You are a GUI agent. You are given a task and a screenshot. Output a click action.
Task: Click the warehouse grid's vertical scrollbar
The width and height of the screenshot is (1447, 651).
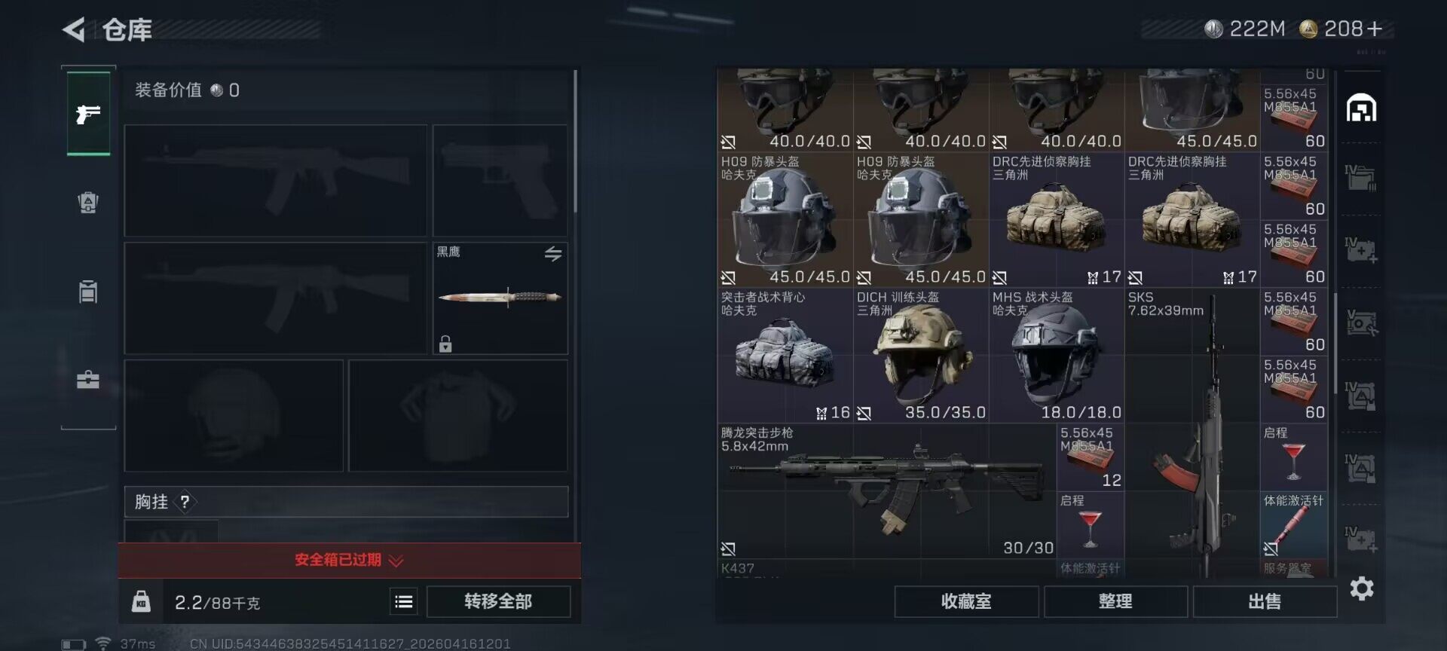[1335, 342]
